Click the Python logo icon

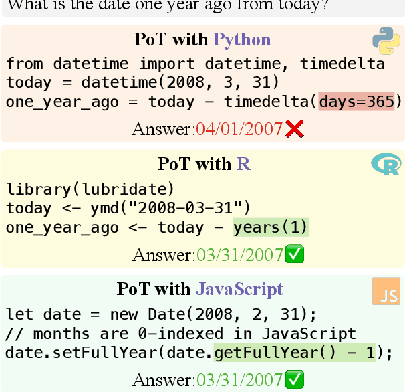pyautogui.click(x=386, y=41)
